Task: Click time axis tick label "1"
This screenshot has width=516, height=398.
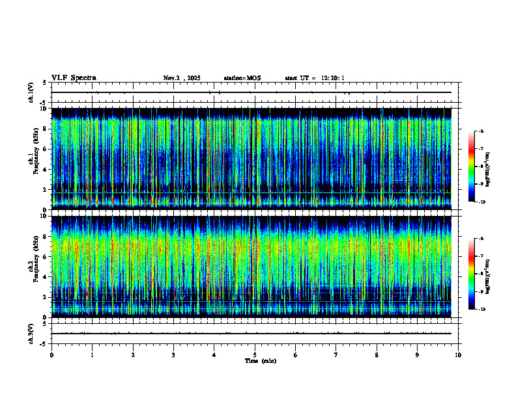Action: [x=93, y=355]
